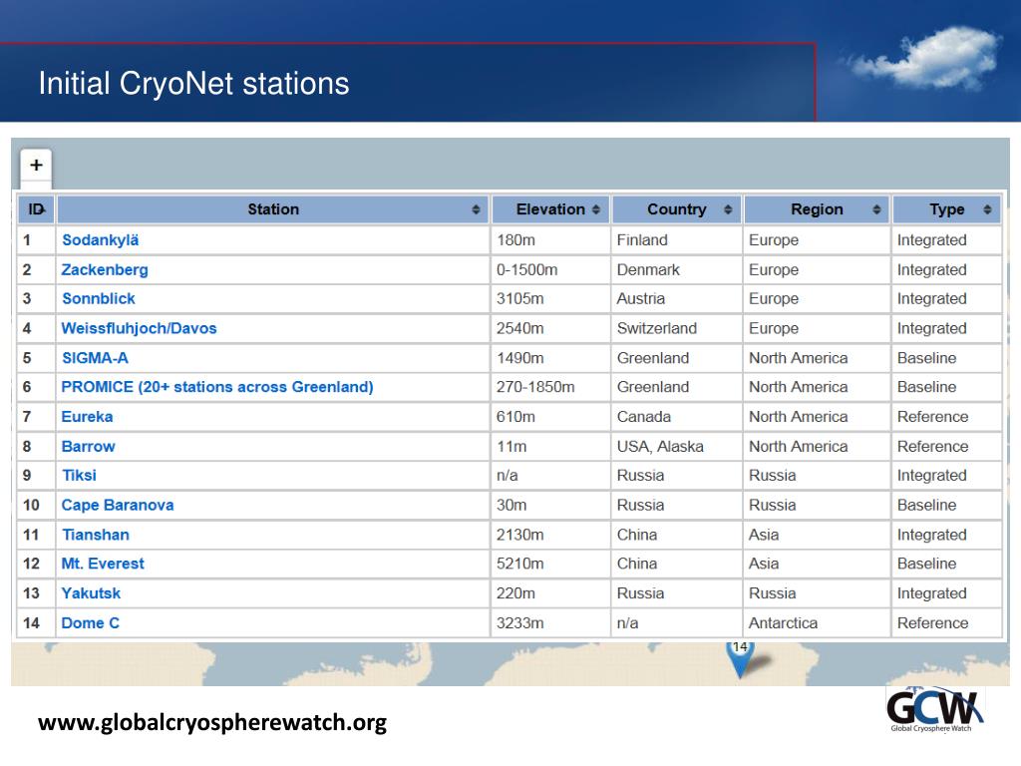This screenshot has width=1021, height=766.
Task: Sort table by ID column
Action: [x=36, y=209]
